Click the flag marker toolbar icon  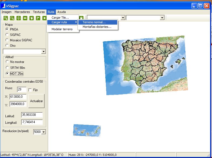tap(38, 18)
